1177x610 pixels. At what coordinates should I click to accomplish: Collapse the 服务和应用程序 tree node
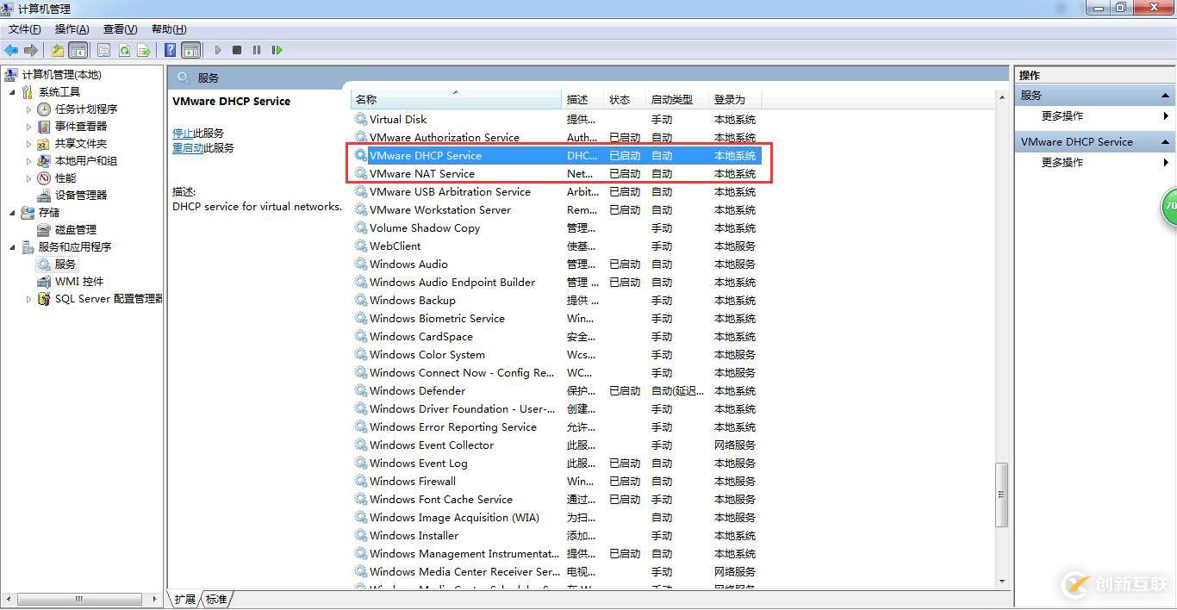click(12, 247)
